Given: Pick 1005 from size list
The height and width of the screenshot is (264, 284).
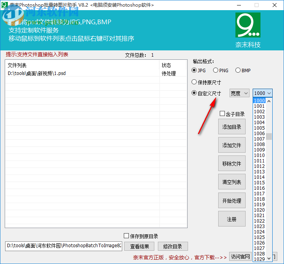Looking at the screenshot, I should click(x=259, y=128).
